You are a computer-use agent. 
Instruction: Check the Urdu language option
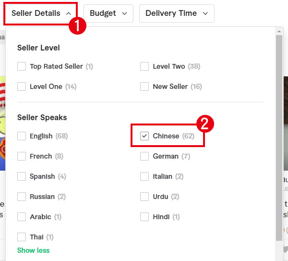tap(144, 197)
